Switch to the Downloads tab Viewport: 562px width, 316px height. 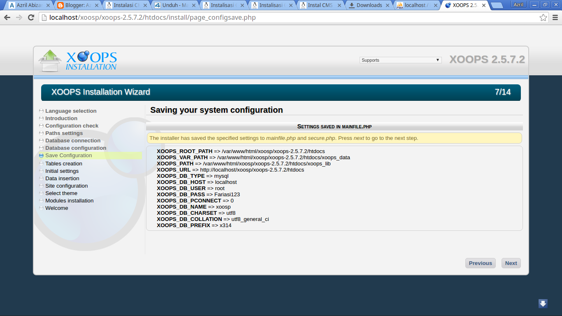[368, 5]
